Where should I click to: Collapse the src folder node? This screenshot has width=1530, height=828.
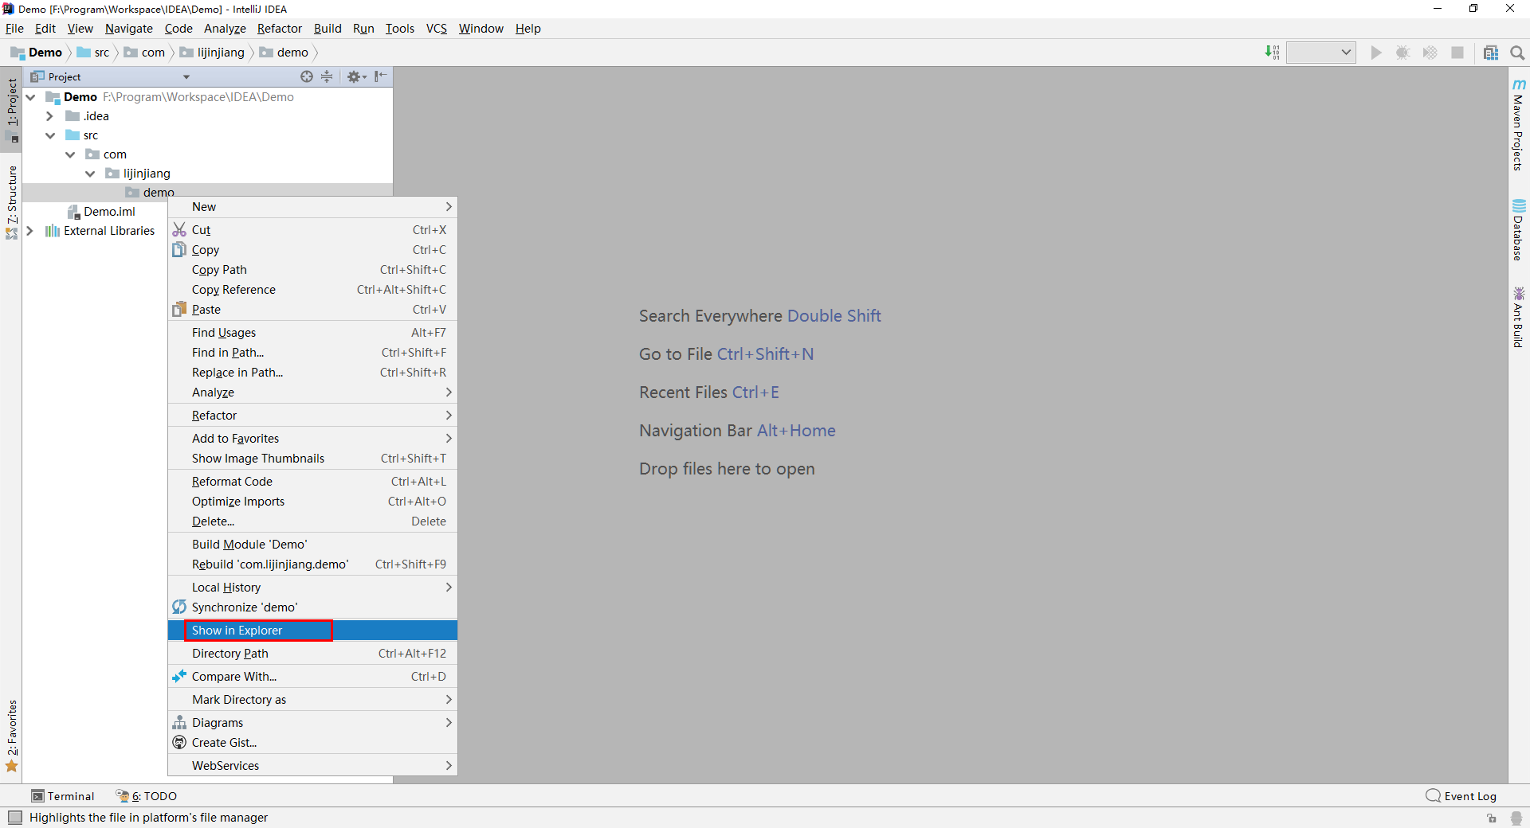pos(50,135)
